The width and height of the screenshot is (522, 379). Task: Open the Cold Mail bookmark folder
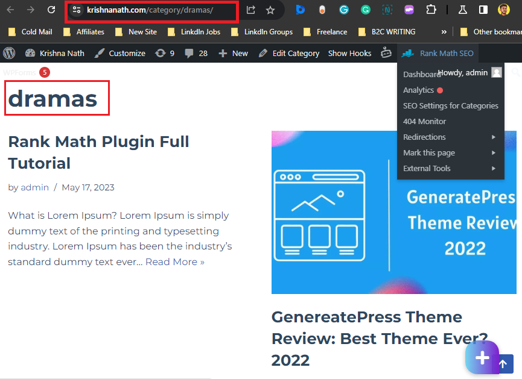[30, 32]
